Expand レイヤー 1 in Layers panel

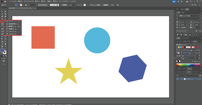pyautogui.click(x=182, y=79)
